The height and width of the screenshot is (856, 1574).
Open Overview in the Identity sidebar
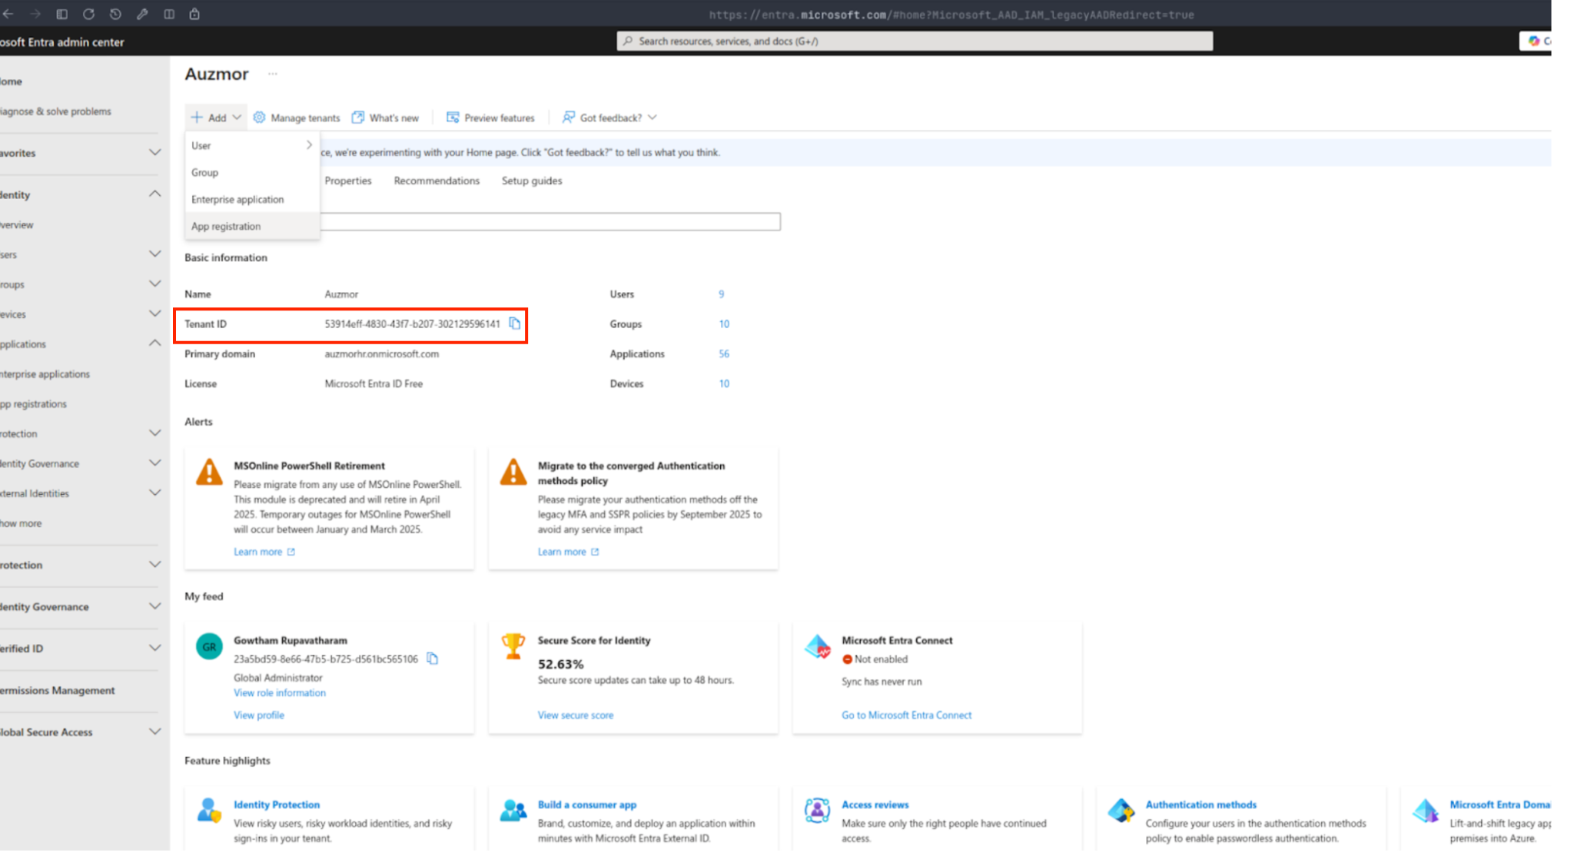point(17,224)
